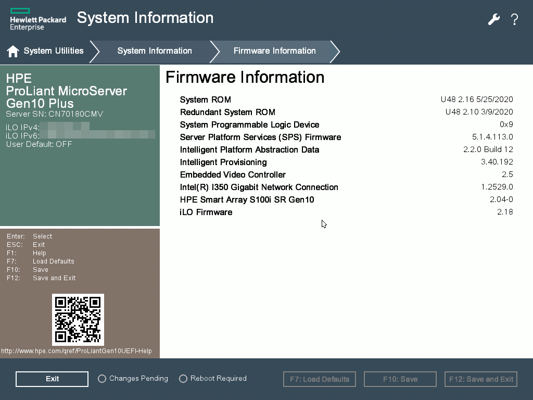The width and height of the screenshot is (533, 400).
Task: Click the value 0x9
Action: click(506, 124)
